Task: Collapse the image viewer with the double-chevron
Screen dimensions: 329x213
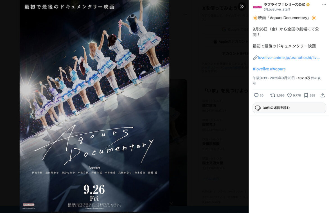Action: click(242, 6)
